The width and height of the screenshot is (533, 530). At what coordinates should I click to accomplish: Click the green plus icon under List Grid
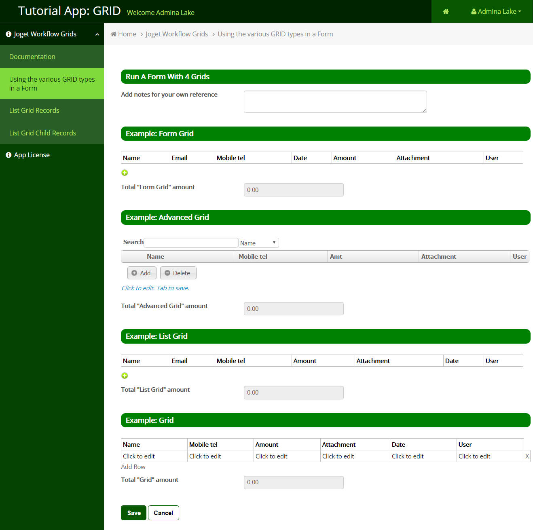[125, 376]
